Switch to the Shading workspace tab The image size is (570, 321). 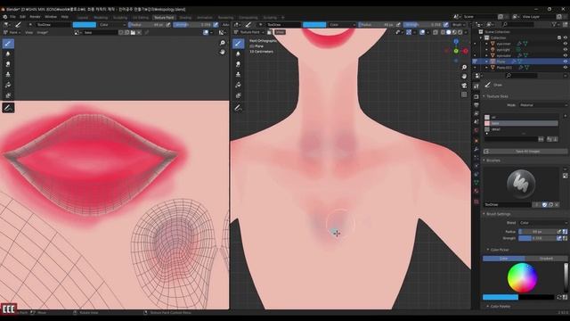click(185, 18)
